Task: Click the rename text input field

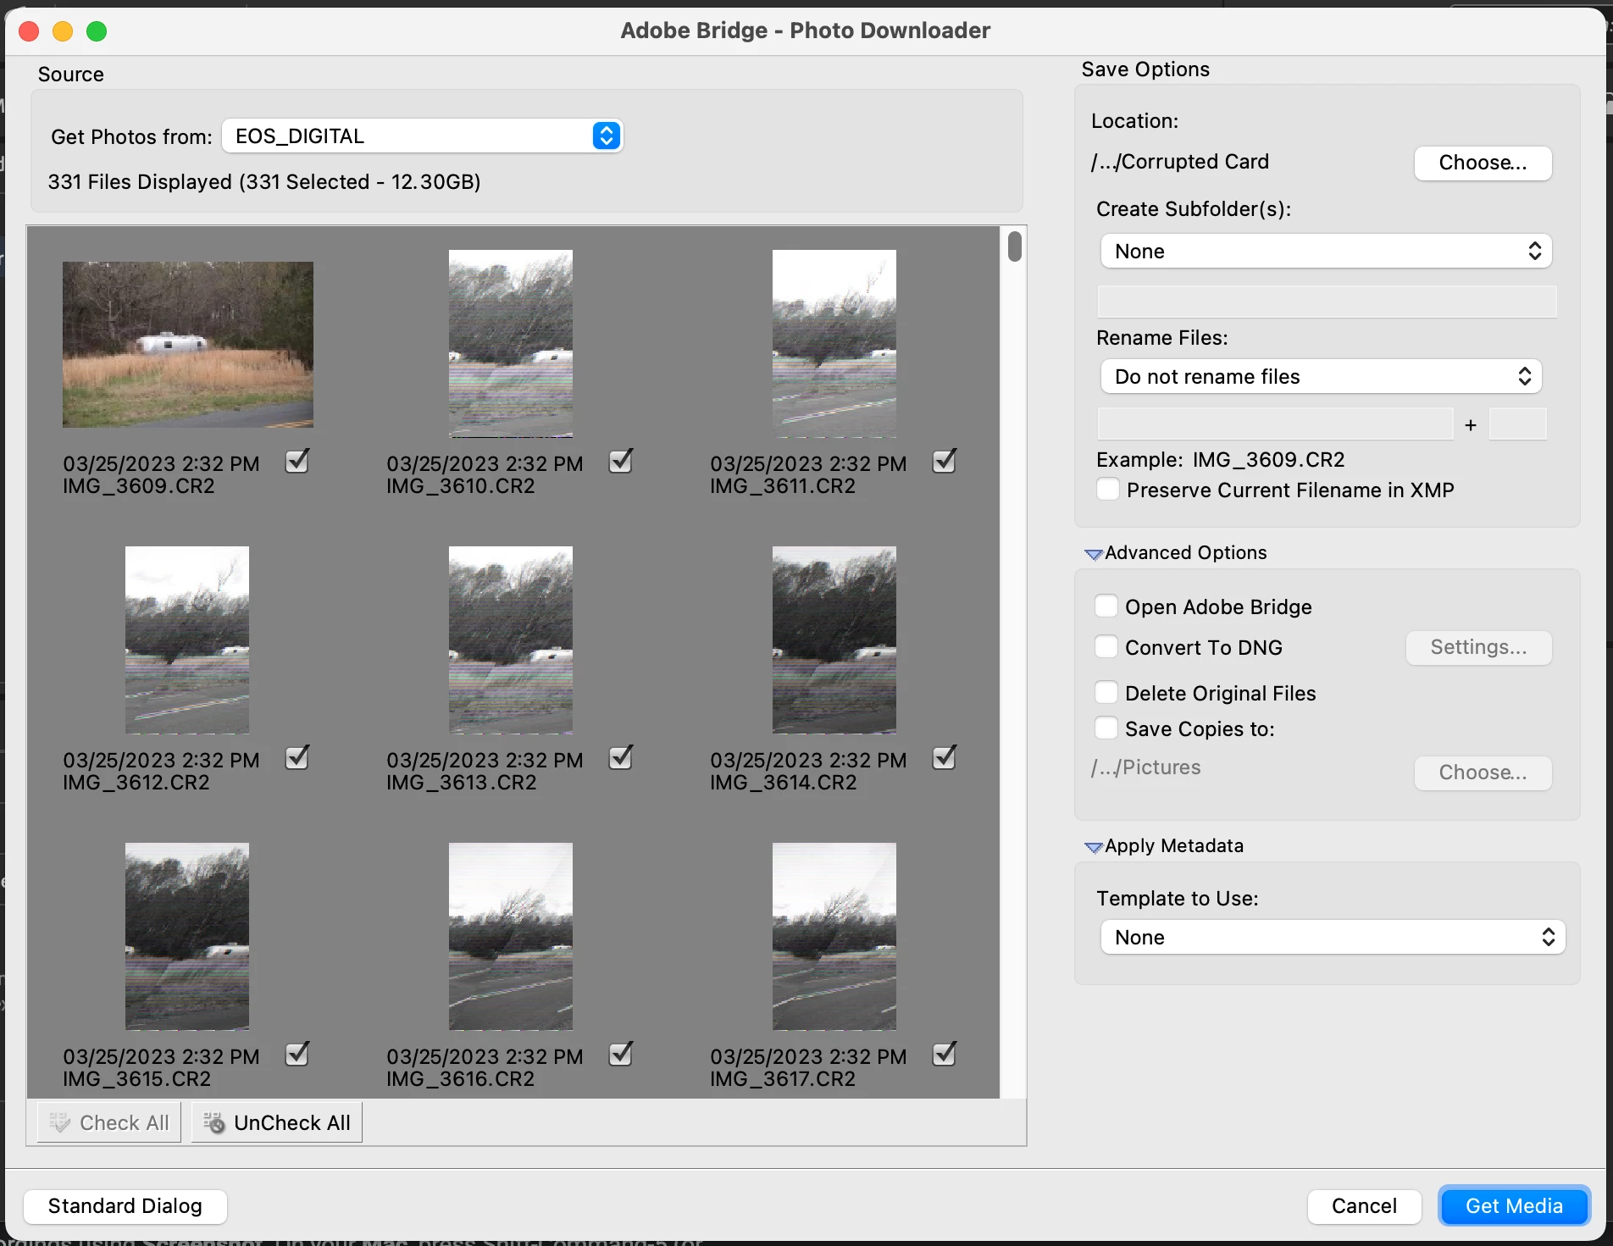Action: [x=1275, y=424]
